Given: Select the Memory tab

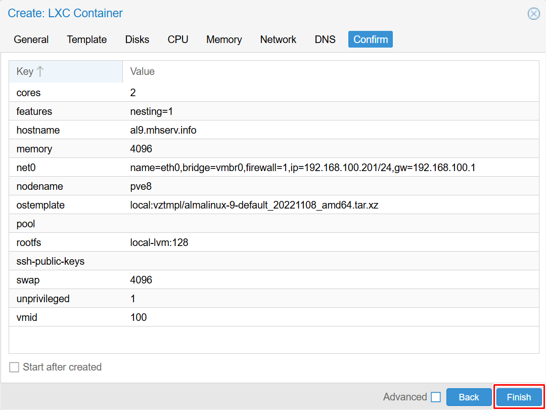Looking at the screenshot, I should 224,39.
